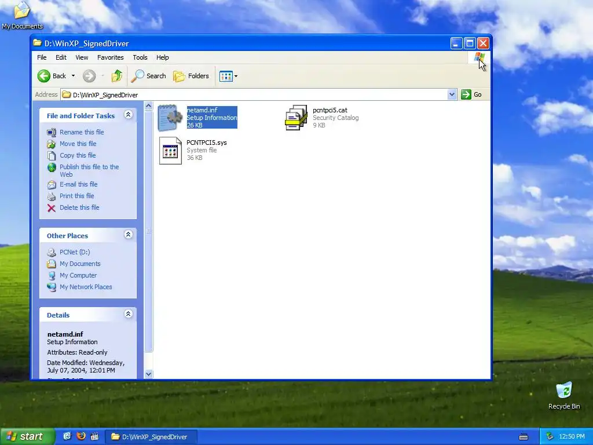
Task: Click Publish this file to the Web
Action: 89,171
